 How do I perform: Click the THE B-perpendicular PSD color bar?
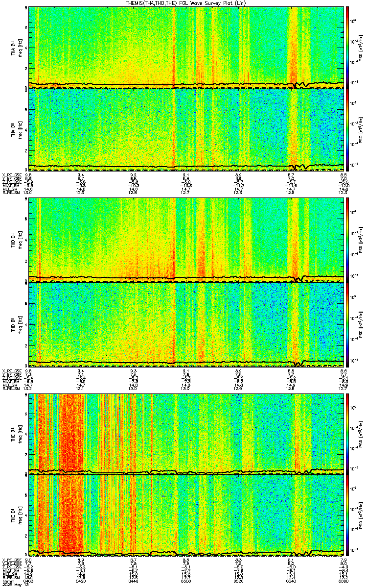pyautogui.click(x=347, y=433)
